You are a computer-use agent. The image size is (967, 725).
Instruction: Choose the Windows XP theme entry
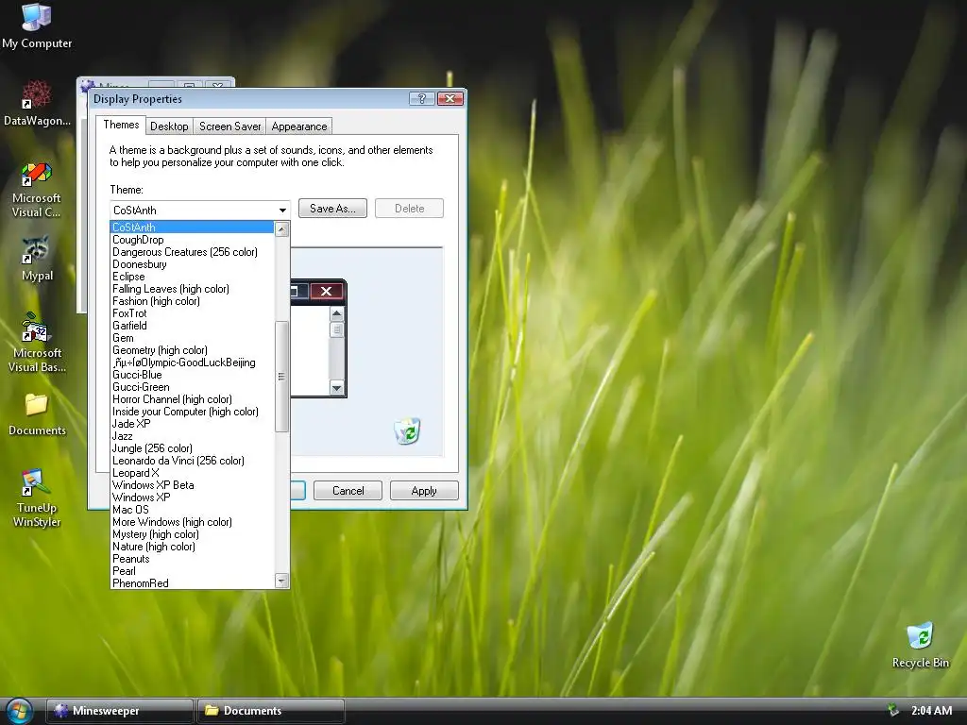192,497
